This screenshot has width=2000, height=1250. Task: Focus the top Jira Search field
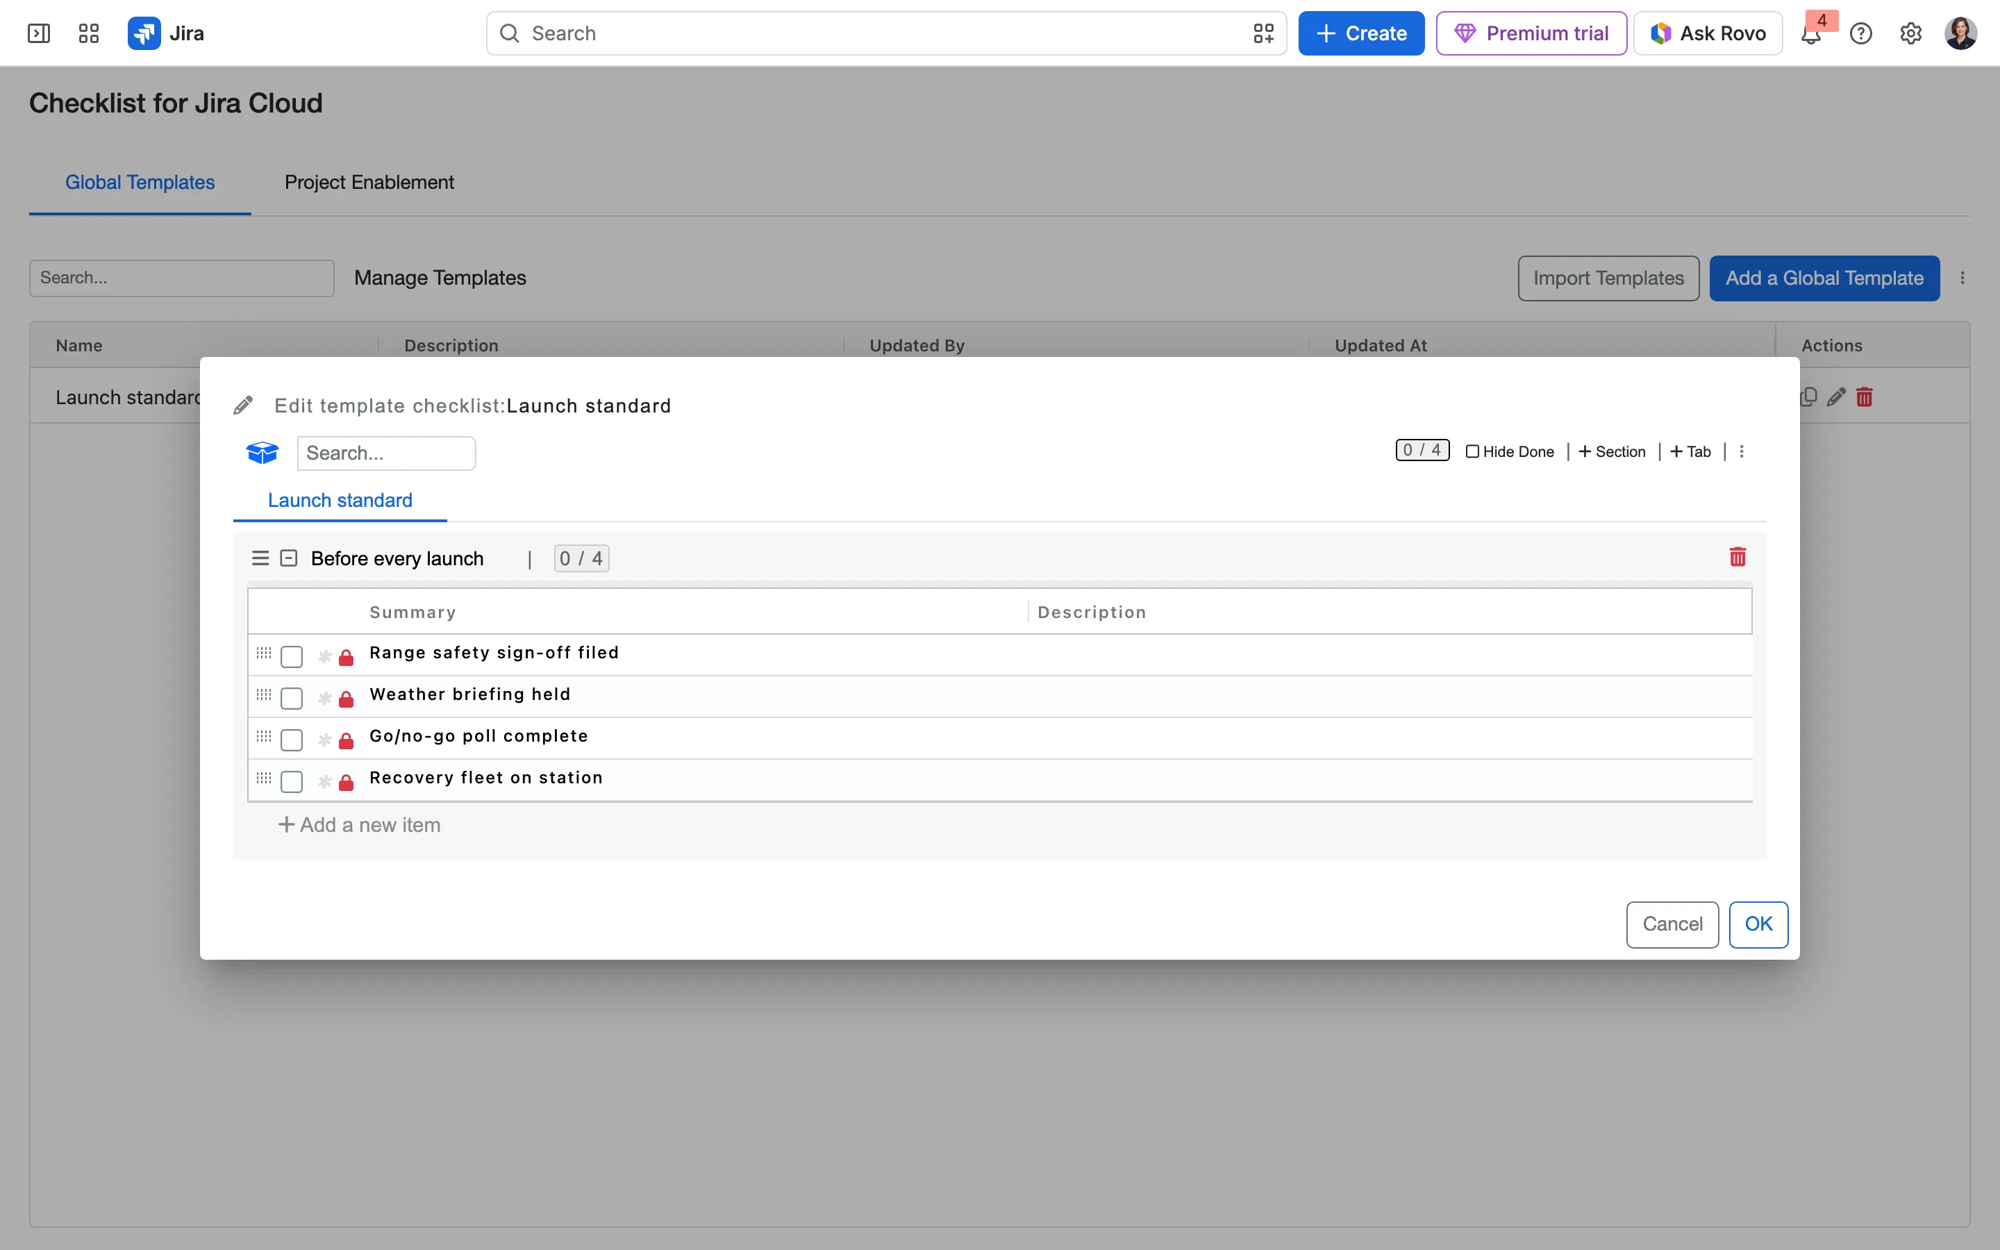(x=886, y=33)
